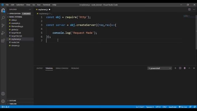The image size is (197, 111).
Task: Open the Go menu
Action: (x=34, y=5)
